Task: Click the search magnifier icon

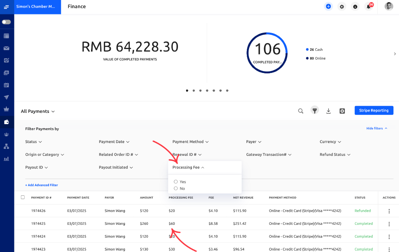Action: 301,111
